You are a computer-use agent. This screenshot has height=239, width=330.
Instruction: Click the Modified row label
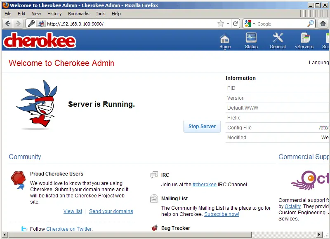236,138
